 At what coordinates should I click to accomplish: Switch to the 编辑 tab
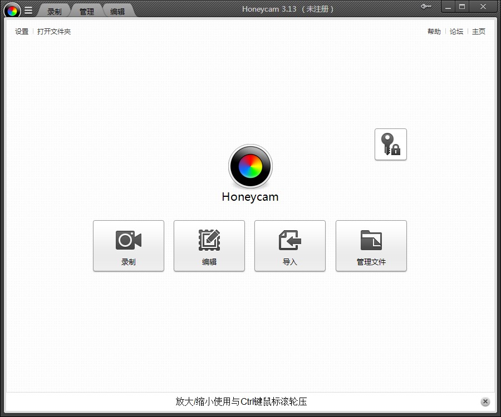[x=119, y=9]
